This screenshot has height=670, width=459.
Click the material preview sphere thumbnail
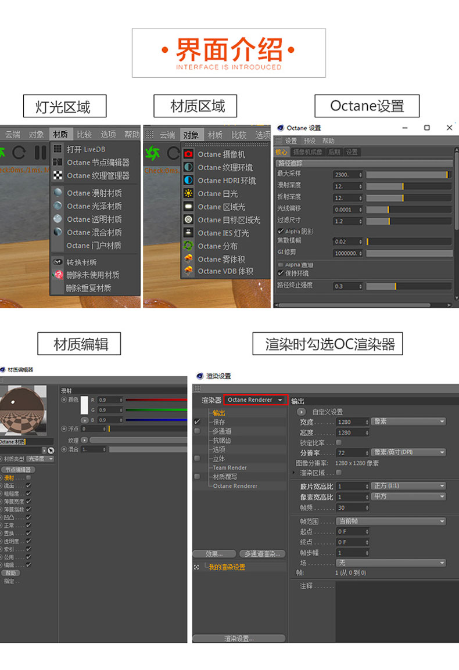point(23,410)
